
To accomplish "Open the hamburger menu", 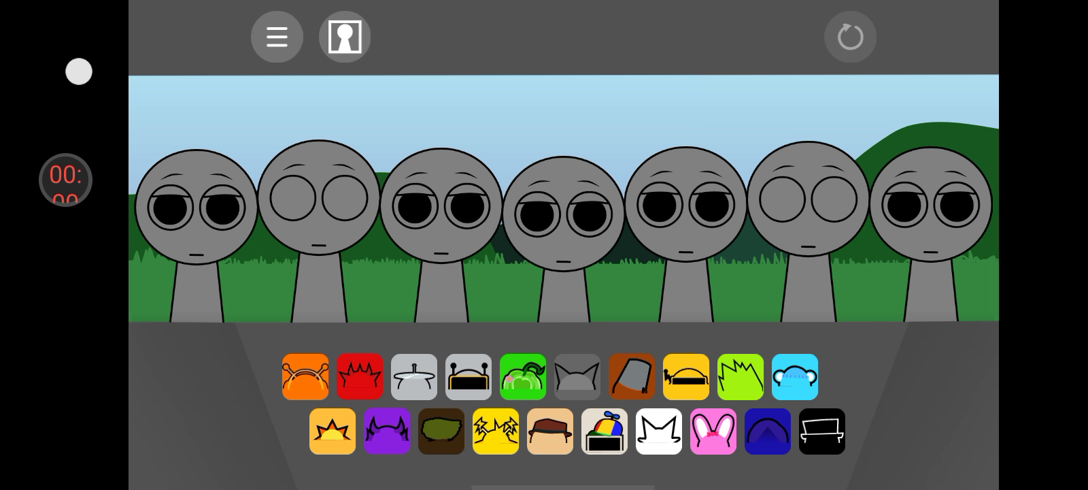I will pyautogui.click(x=277, y=37).
